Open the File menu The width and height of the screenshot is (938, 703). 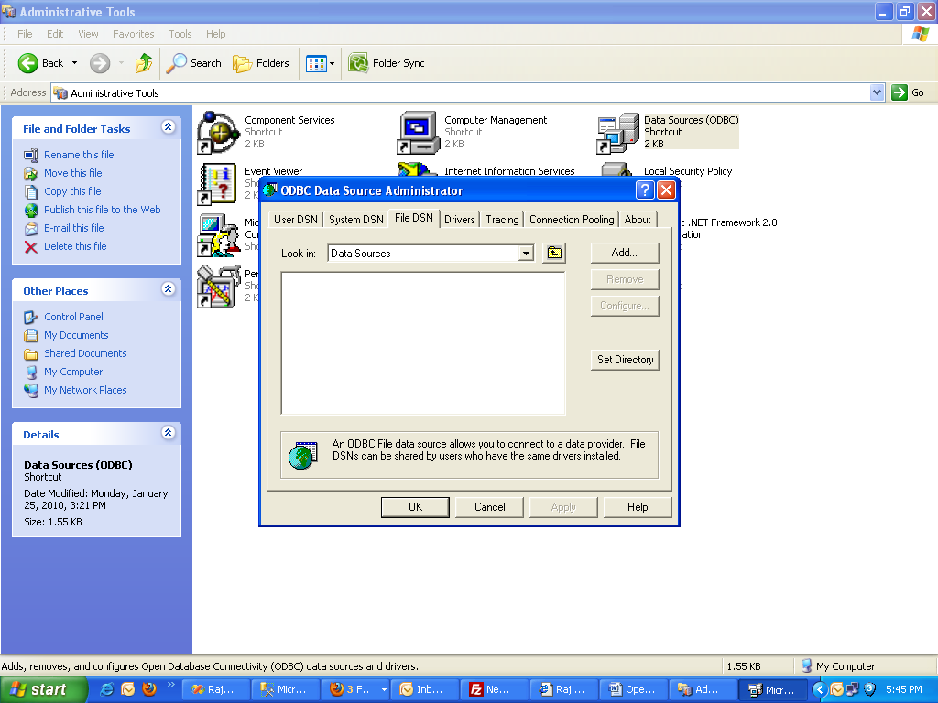tap(25, 34)
